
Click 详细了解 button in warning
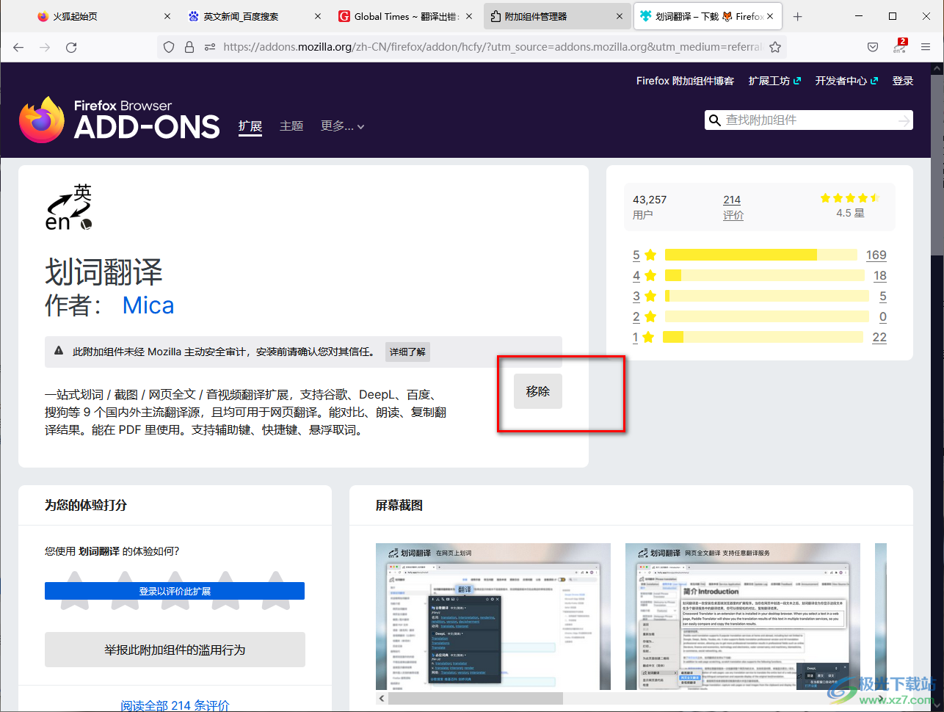click(x=407, y=352)
